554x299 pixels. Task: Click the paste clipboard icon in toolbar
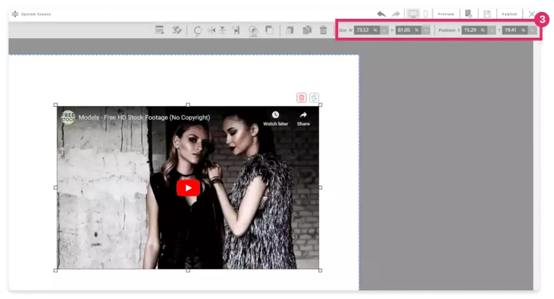307,30
